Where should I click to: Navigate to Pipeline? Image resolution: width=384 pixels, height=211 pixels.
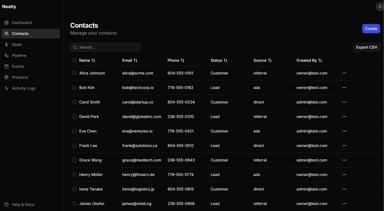(x=30, y=55)
